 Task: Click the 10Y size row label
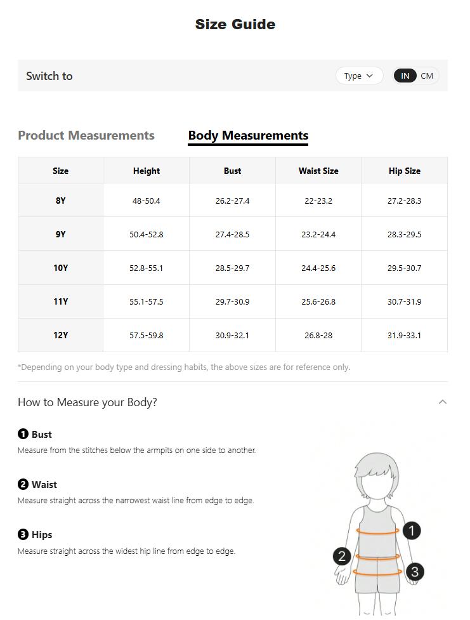pyautogui.click(x=60, y=268)
